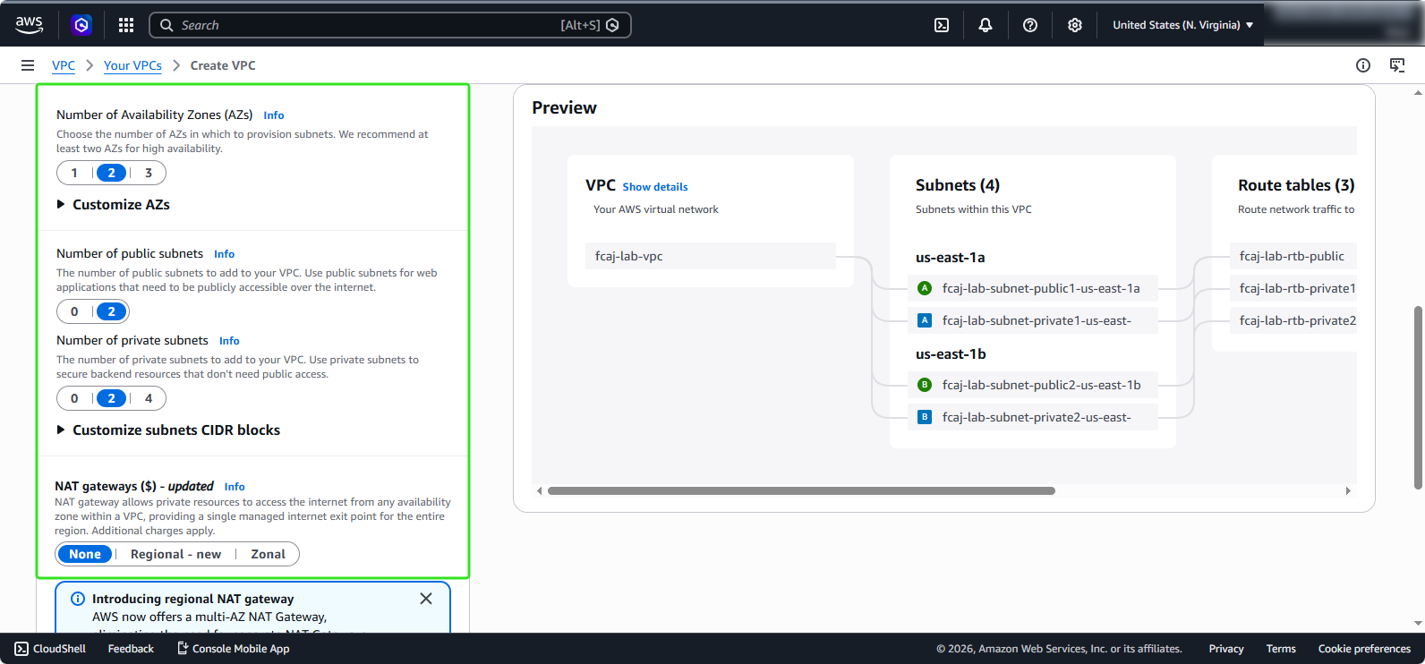The image size is (1425, 664).
Task: Set number of private subnets to 2
Action: pyautogui.click(x=111, y=398)
